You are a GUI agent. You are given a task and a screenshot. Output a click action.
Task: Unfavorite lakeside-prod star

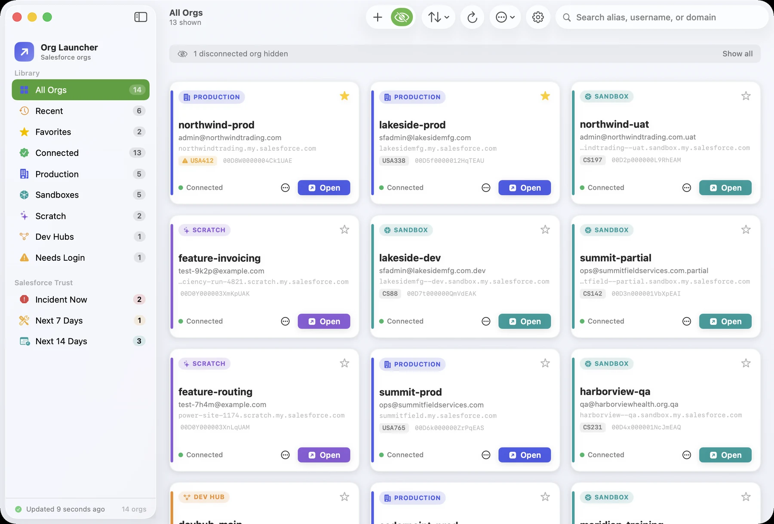point(545,96)
